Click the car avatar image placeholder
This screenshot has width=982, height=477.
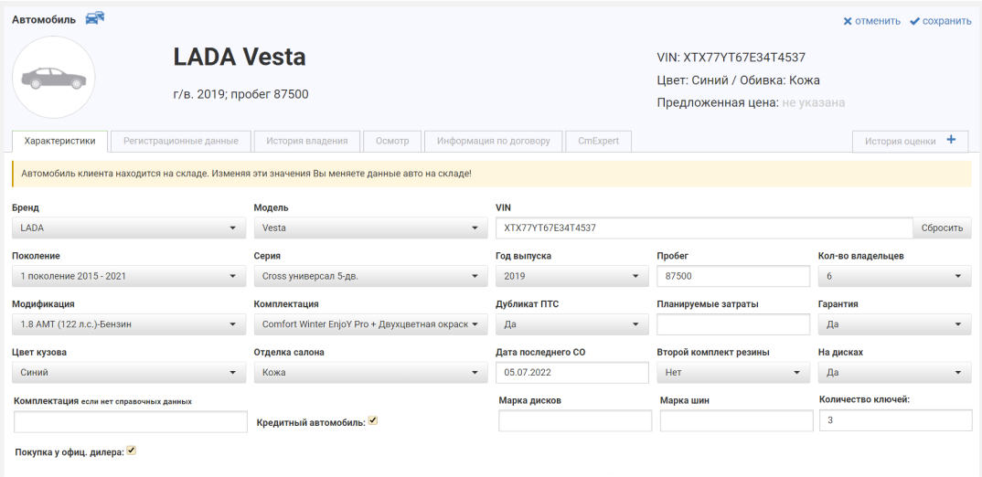point(54,78)
